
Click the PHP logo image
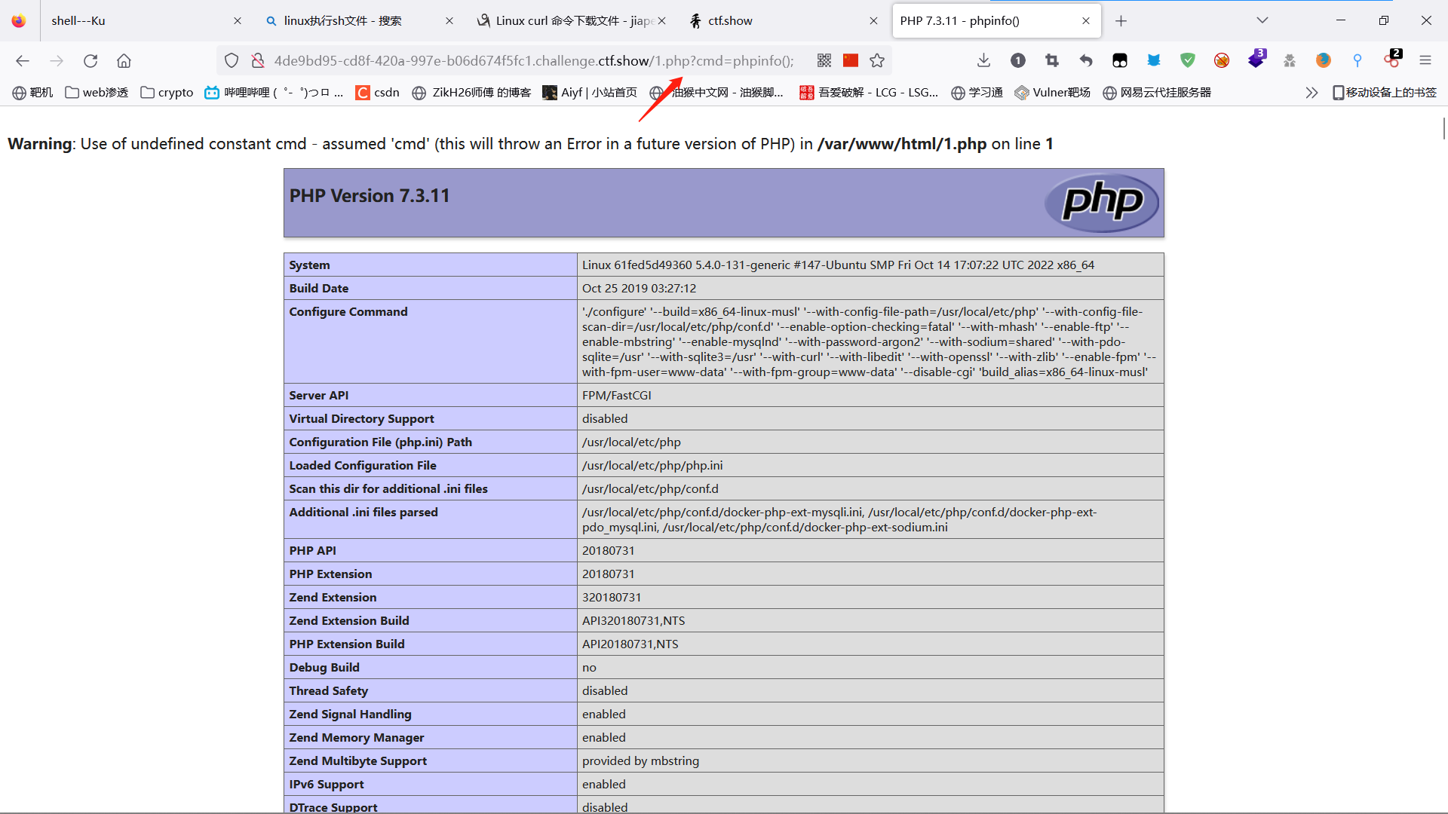point(1102,202)
